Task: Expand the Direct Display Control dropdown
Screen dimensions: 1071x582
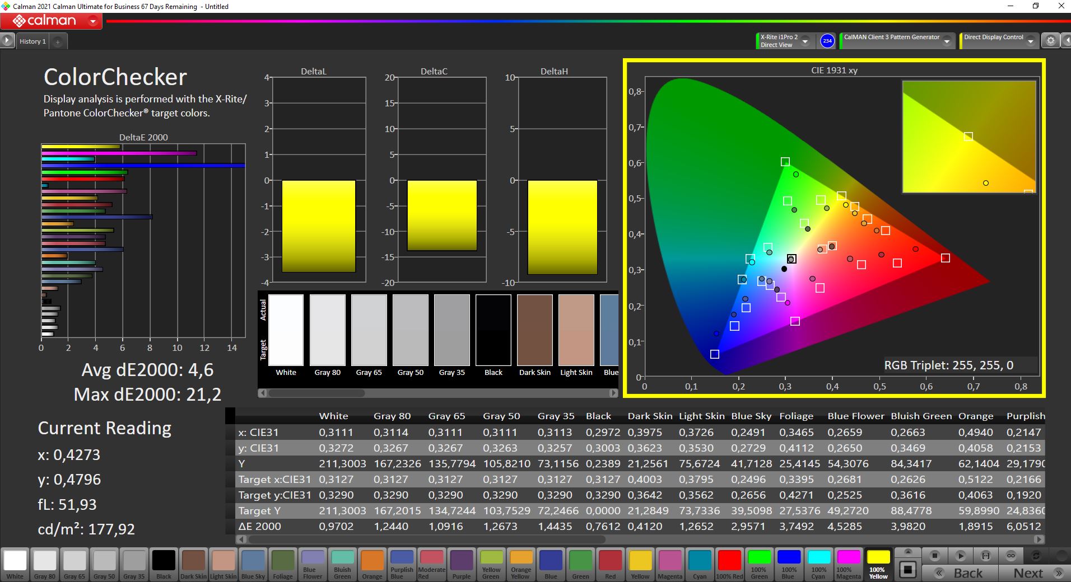Action: click(1030, 41)
